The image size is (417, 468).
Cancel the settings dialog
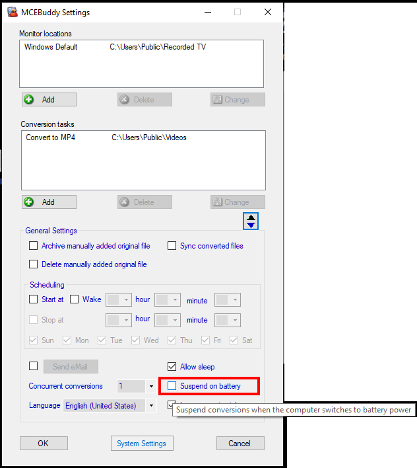point(240,444)
